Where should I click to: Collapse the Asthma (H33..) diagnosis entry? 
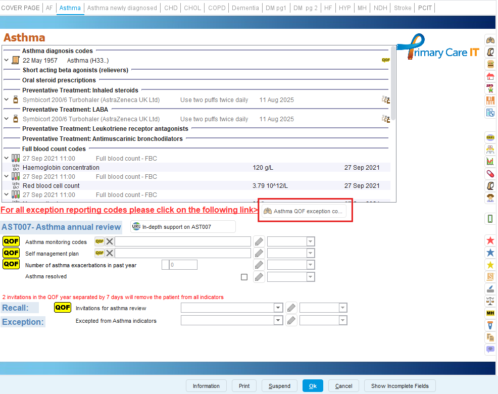(6, 60)
